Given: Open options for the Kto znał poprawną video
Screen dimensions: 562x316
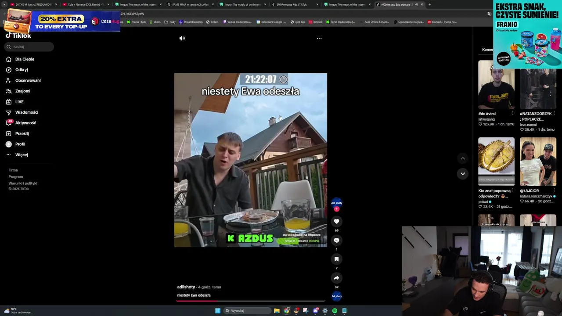Looking at the screenshot, I should 512,191.
